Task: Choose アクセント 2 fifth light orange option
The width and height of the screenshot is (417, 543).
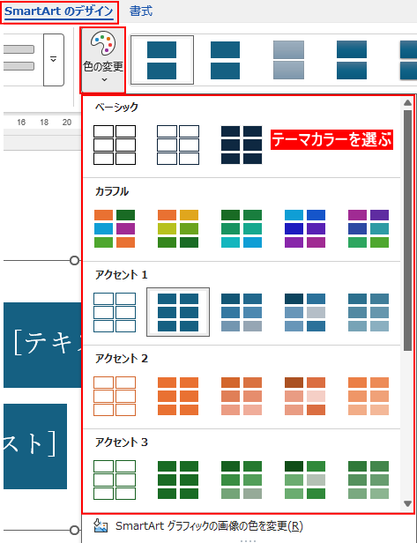Action: [369, 396]
